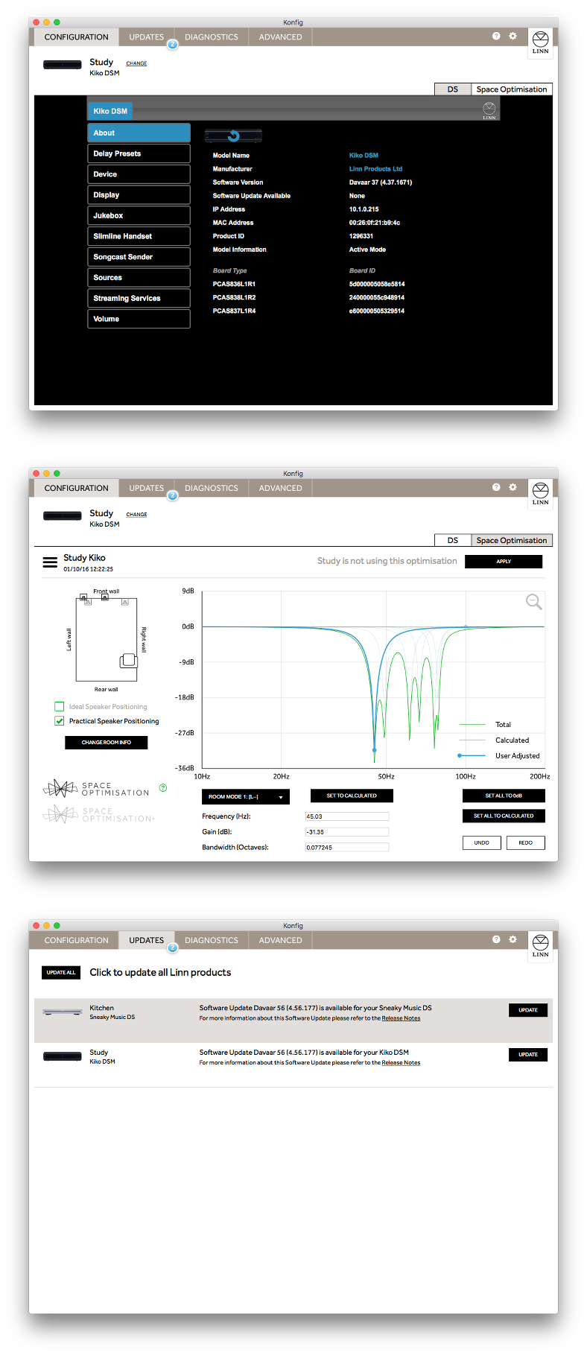This screenshot has height=1355, width=587.
Task: Open settings gear in bottom Konfig window
Action: pos(513,939)
